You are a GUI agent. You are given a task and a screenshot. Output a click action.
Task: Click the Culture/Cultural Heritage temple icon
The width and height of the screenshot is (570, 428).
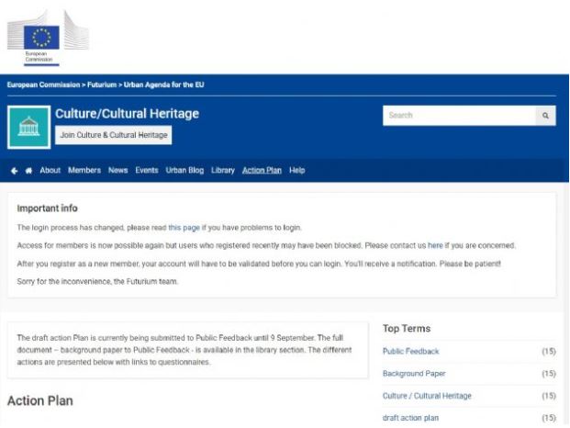coord(29,128)
